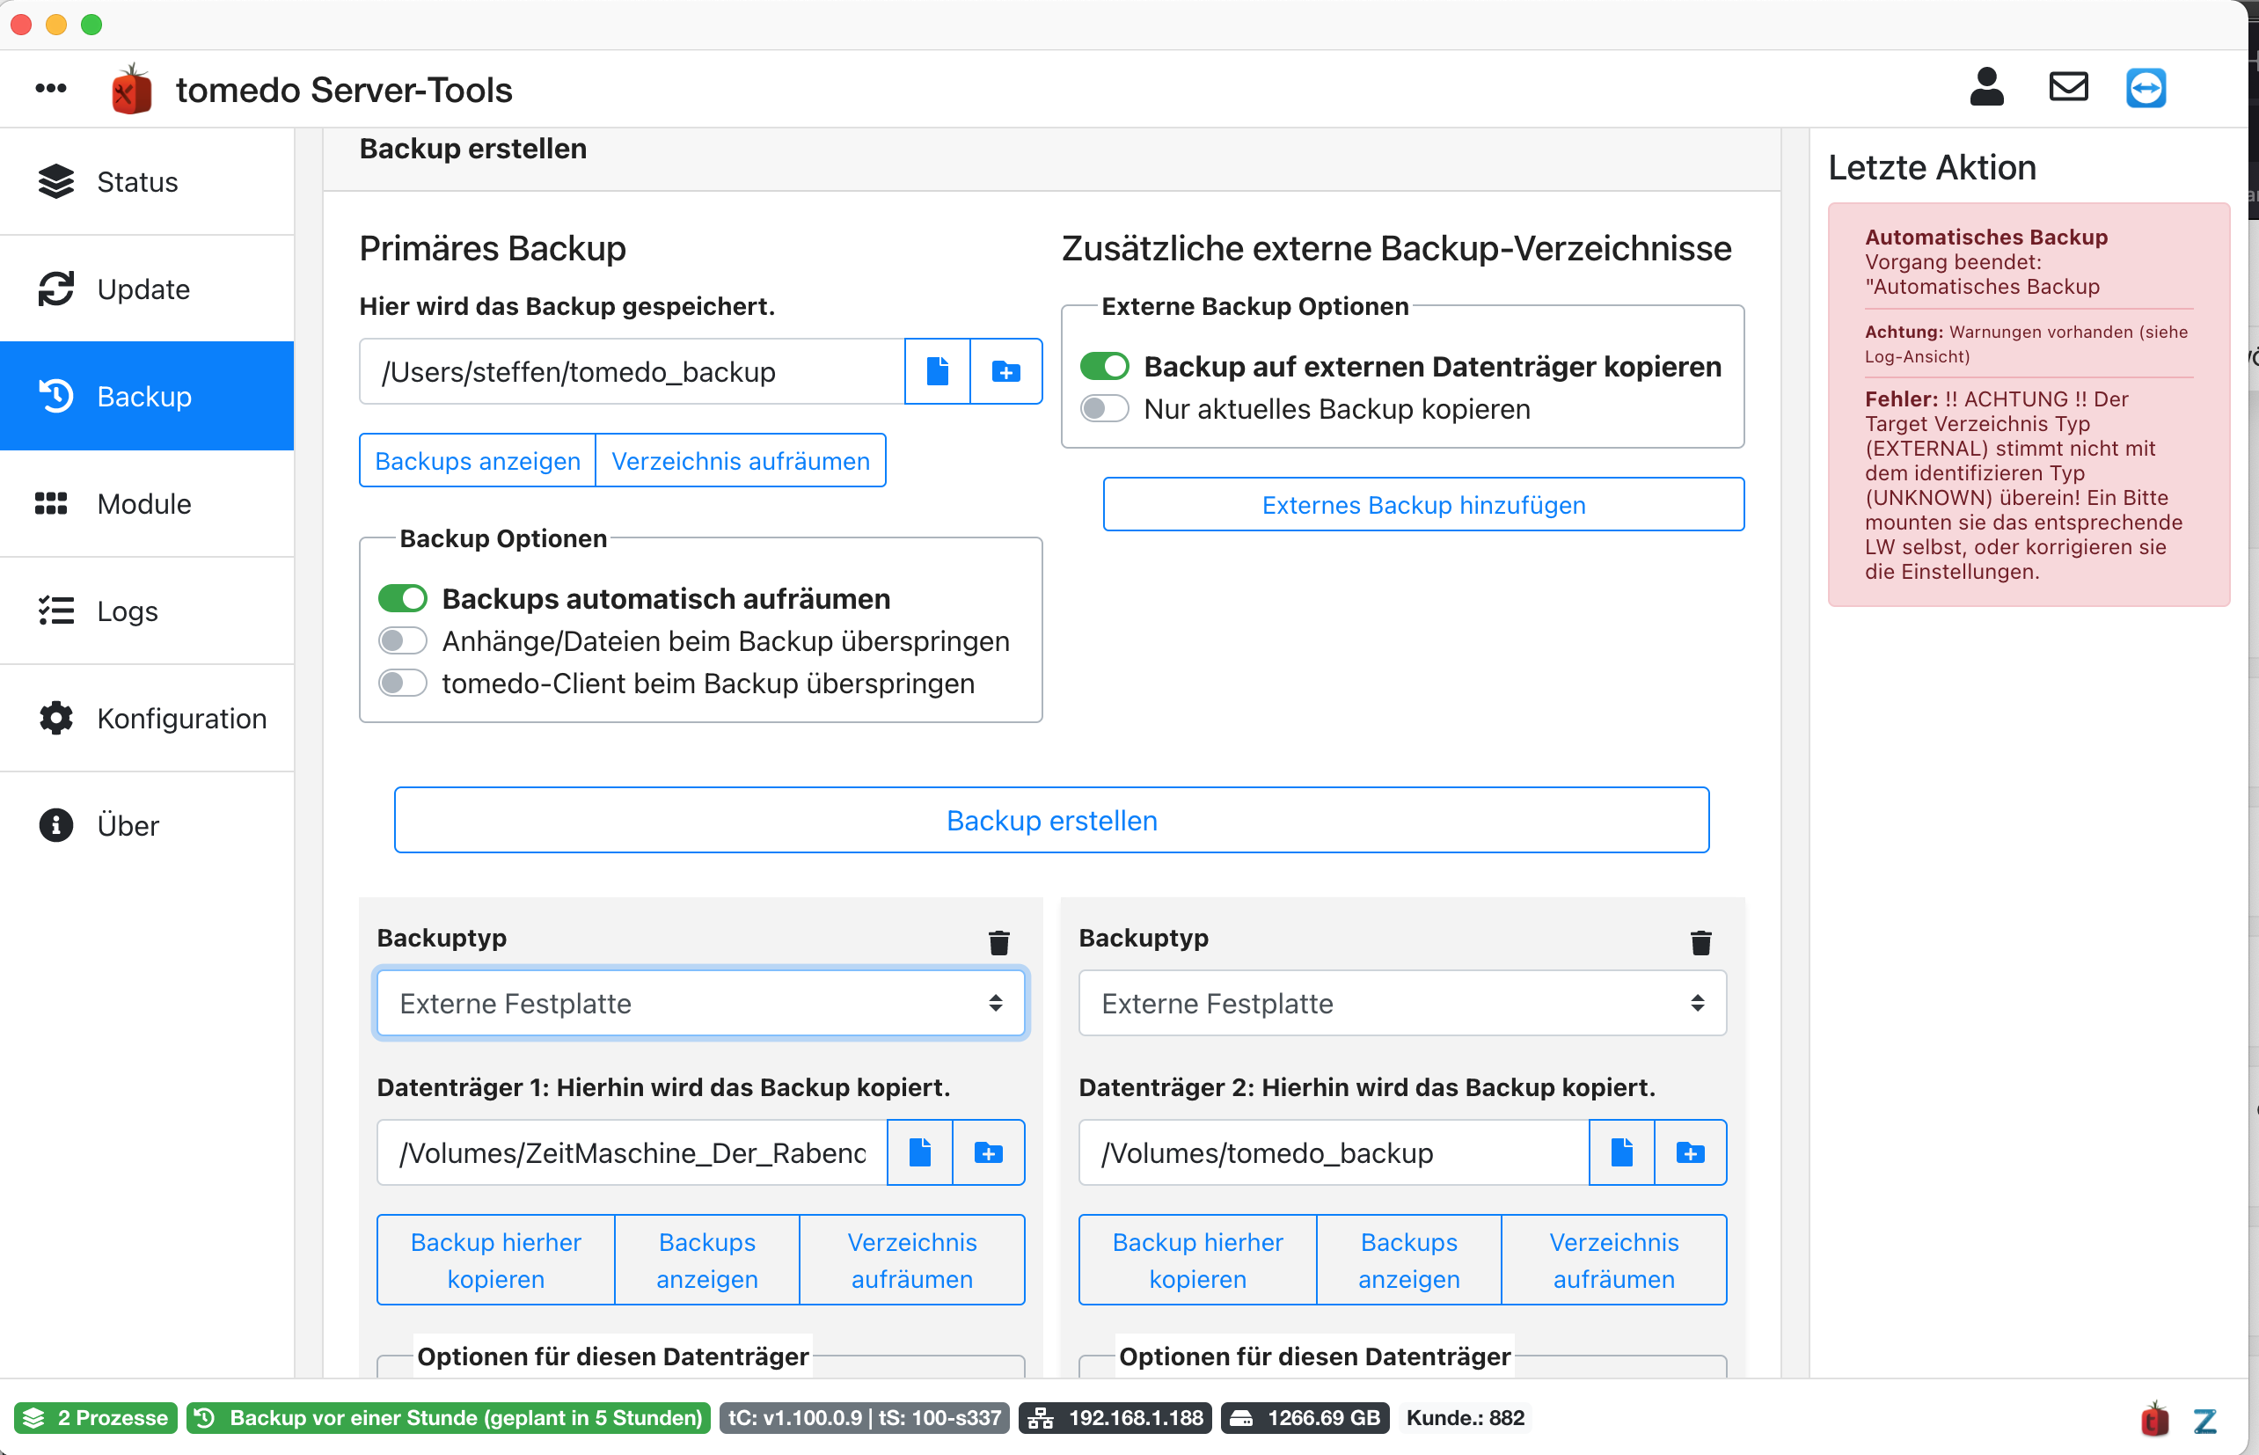
Task: Click the primary backup path field
Action: (632, 371)
